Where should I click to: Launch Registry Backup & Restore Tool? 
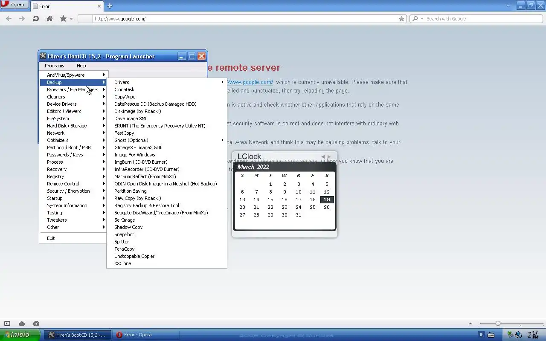pyautogui.click(x=166, y=205)
